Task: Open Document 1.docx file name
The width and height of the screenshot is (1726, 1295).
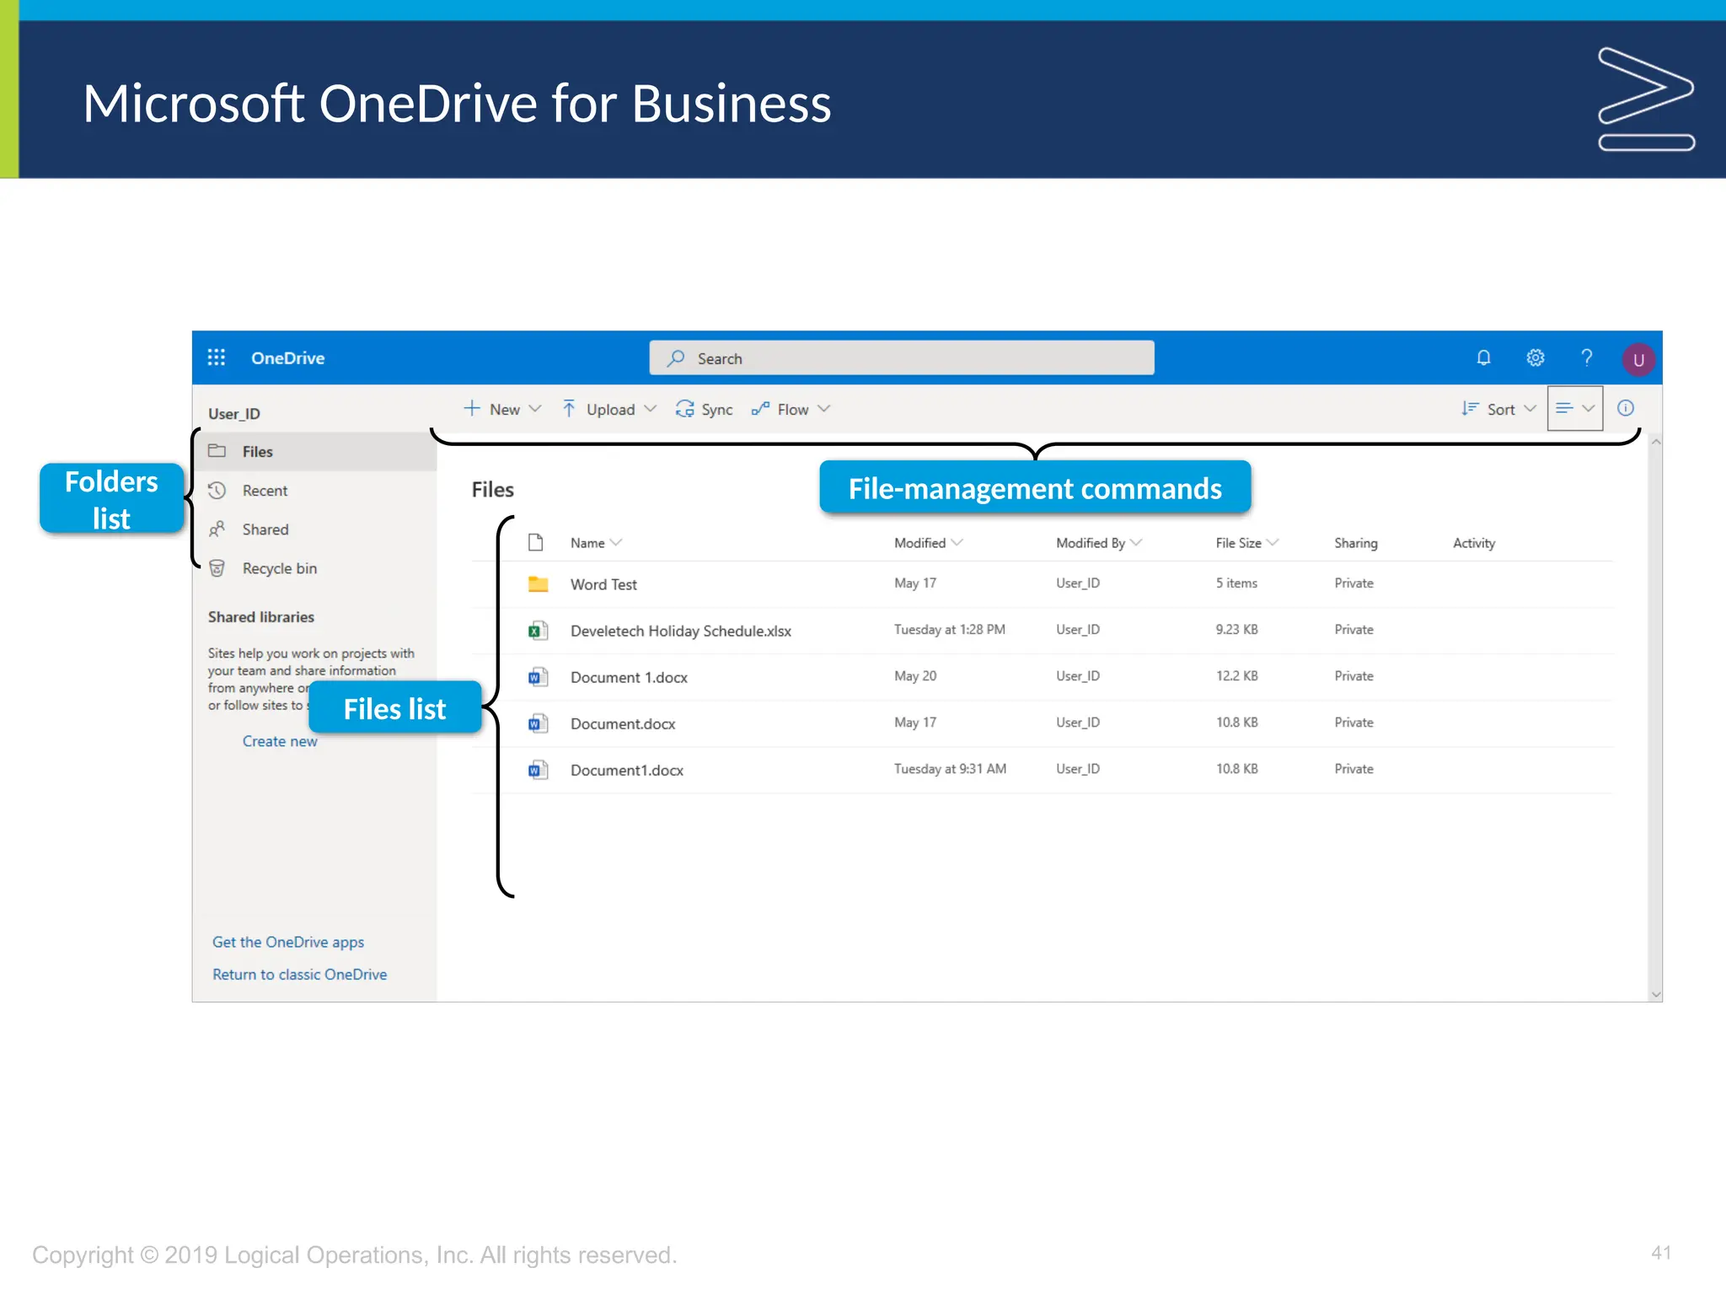Action: pyautogui.click(x=629, y=677)
